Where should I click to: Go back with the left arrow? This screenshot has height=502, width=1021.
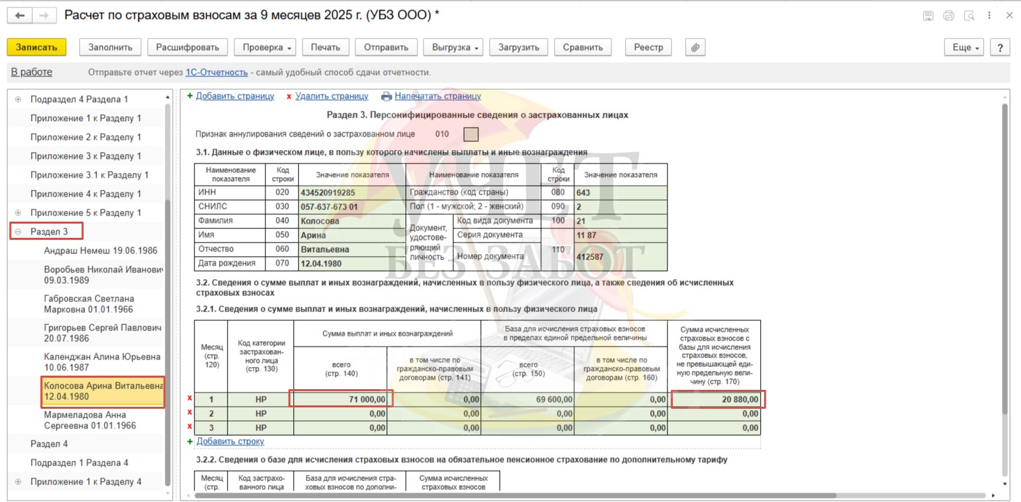(x=20, y=15)
